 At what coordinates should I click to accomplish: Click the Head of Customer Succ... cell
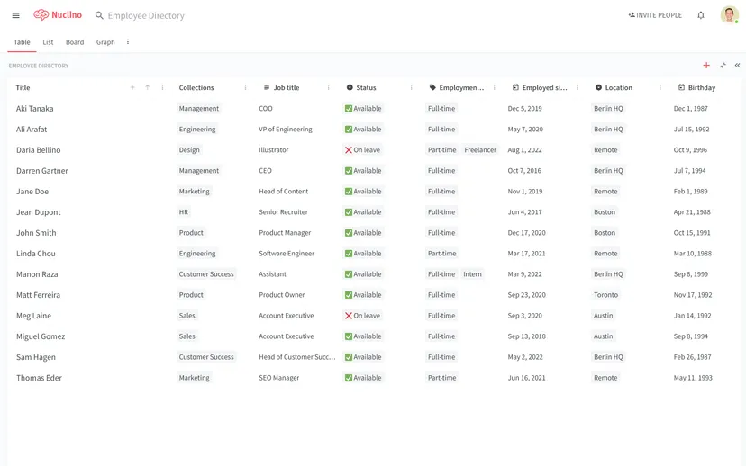297,357
